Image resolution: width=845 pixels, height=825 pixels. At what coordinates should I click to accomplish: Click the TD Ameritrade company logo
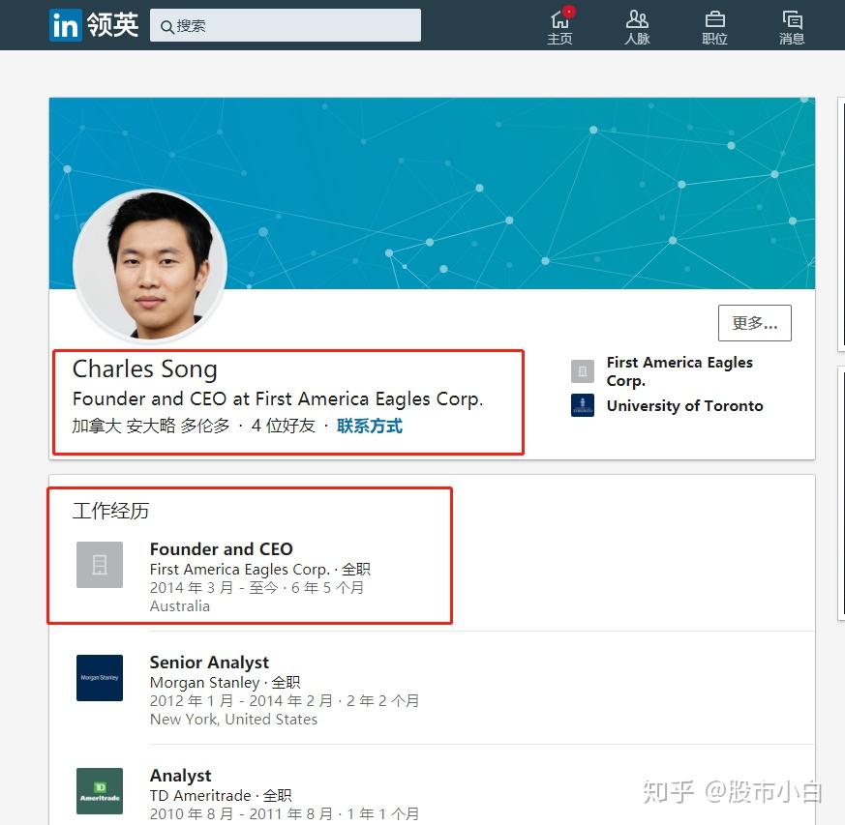(99, 791)
